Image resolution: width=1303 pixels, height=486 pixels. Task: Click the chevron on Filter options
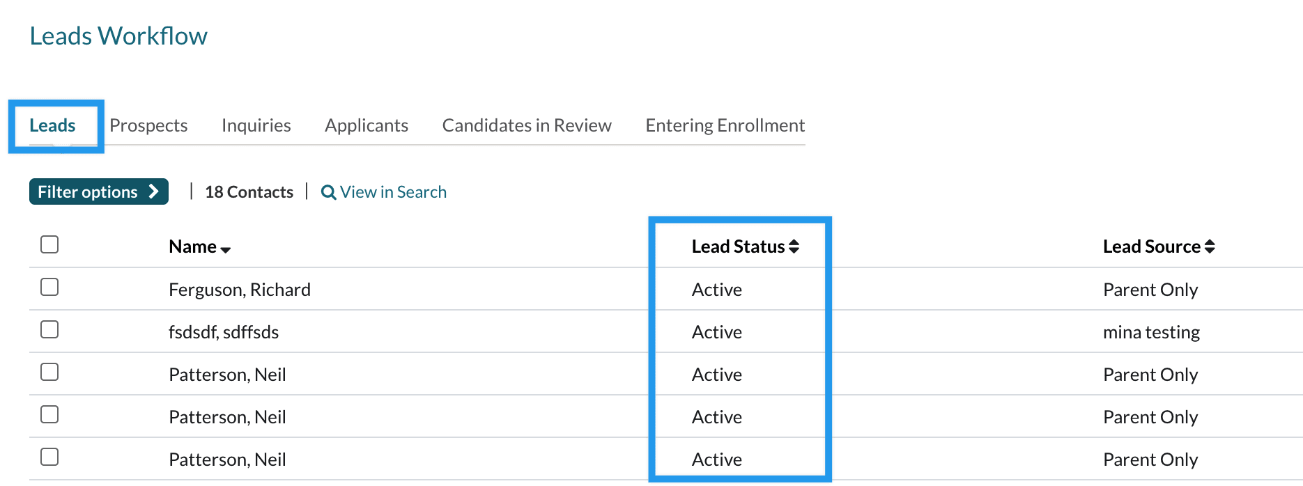point(154,191)
